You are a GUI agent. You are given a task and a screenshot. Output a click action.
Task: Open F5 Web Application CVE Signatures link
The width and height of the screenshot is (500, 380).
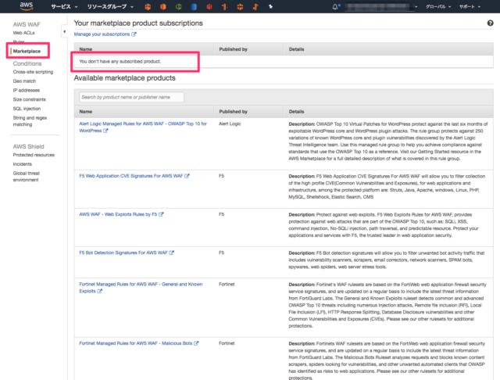pyautogui.click(x=131, y=176)
